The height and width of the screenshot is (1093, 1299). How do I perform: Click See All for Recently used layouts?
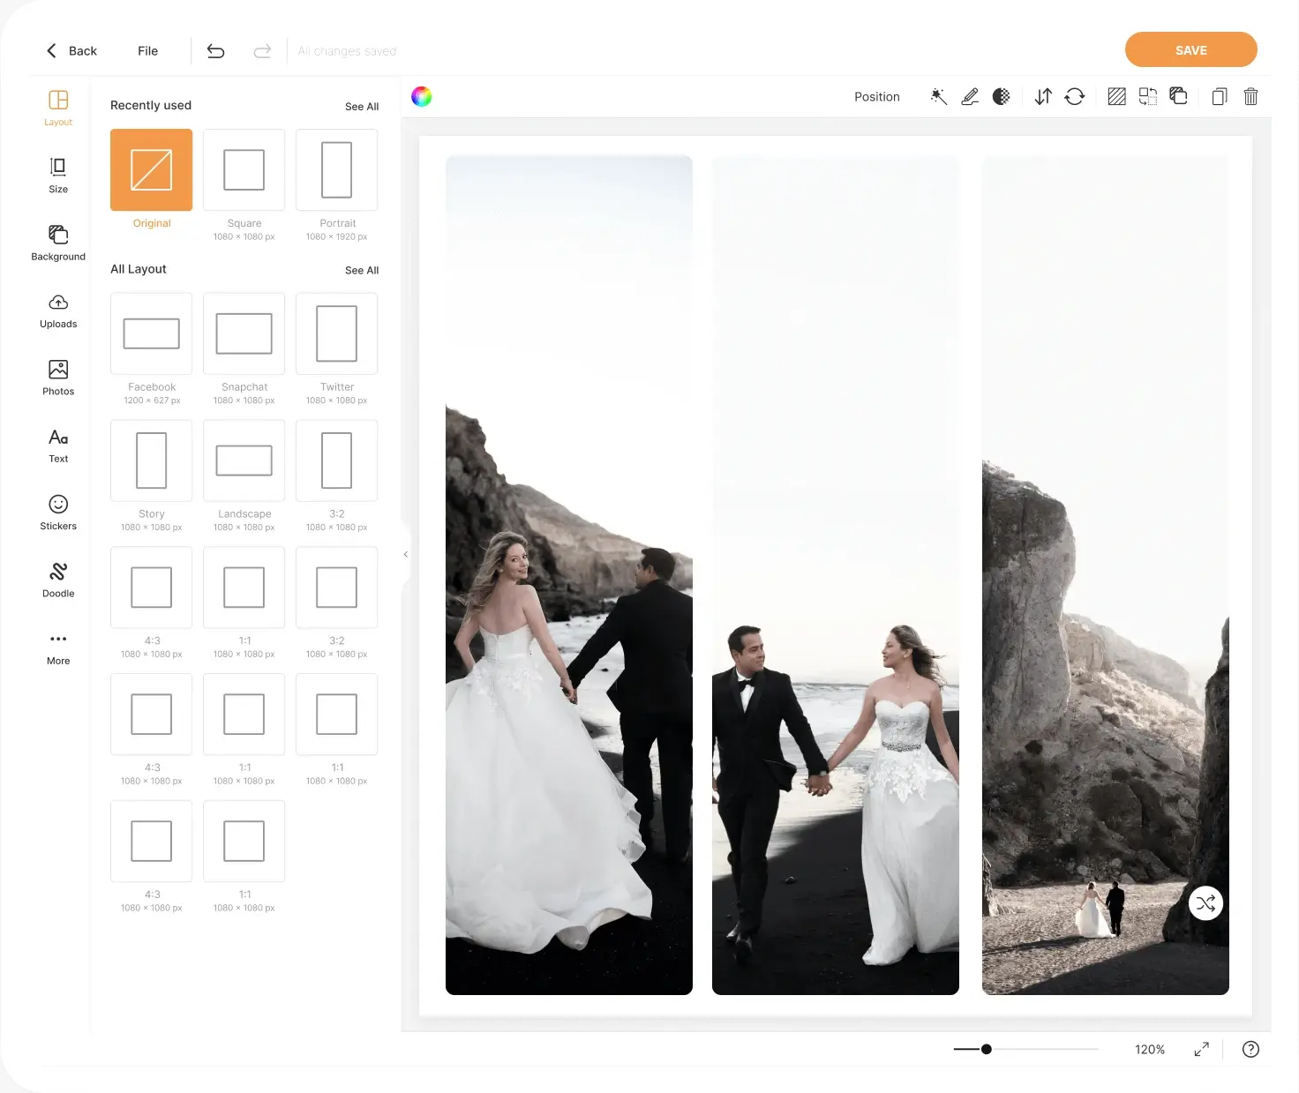pos(361,106)
